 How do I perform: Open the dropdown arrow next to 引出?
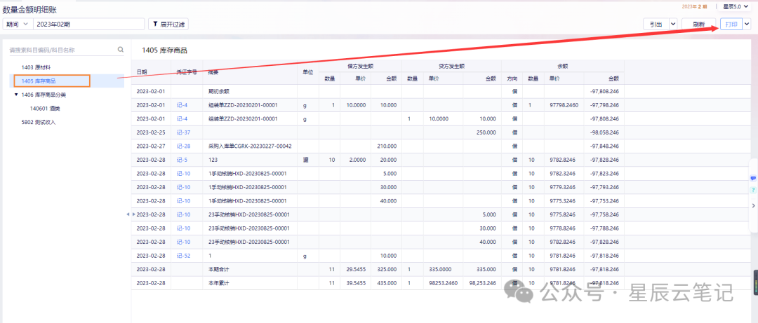click(673, 24)
